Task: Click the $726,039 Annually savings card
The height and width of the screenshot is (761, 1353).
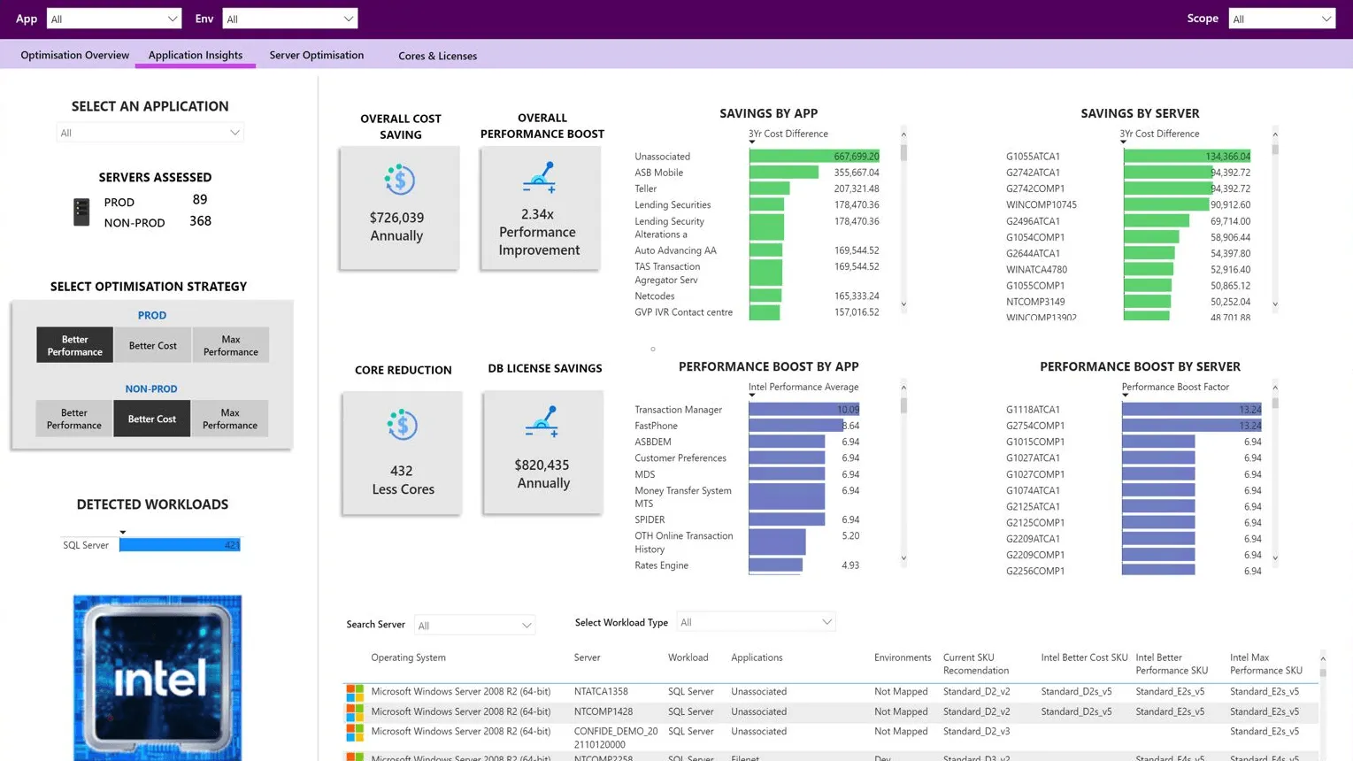Action: coord(399,208)
